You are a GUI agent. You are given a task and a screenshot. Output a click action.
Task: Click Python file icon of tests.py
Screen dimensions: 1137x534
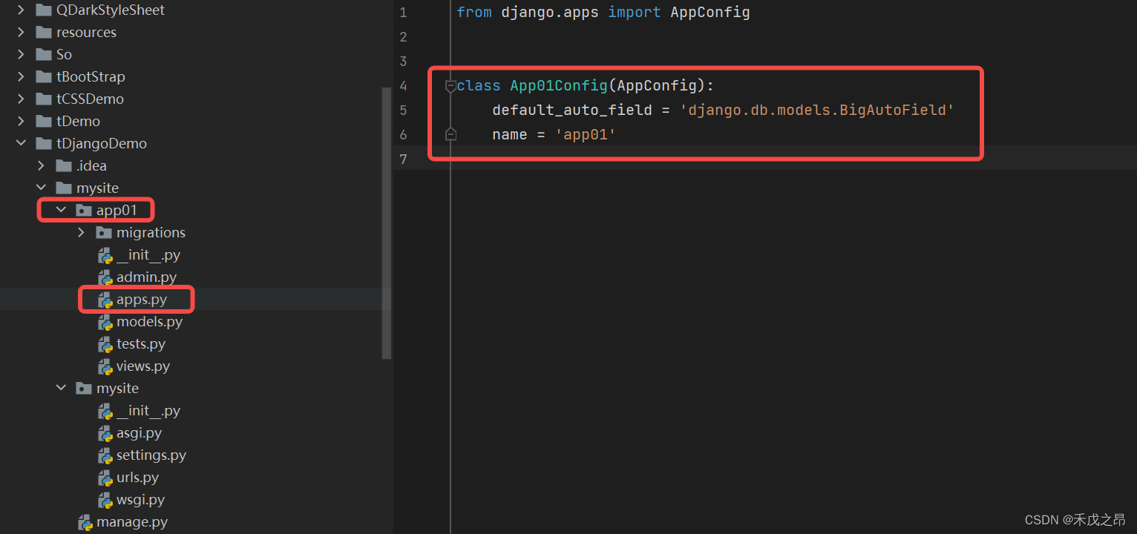(105, 344)
